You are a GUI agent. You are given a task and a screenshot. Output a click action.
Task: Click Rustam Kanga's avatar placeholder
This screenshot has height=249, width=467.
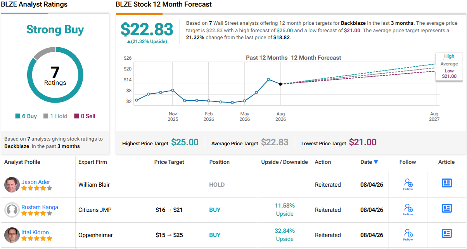(12, 210)
